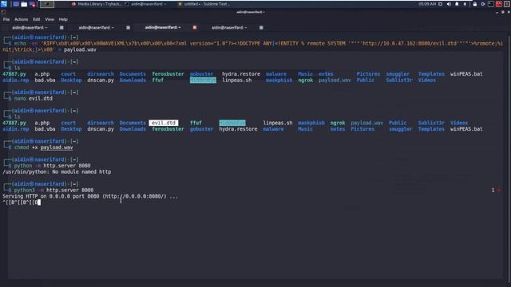This screenshot has height=287, width=511.
Task: Switch to the second aidin@naserifard terminal tab
Action: (x=96, y=28)
